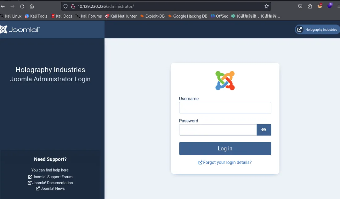Click the colorful Joomla emblem in login card

(225, 80)
